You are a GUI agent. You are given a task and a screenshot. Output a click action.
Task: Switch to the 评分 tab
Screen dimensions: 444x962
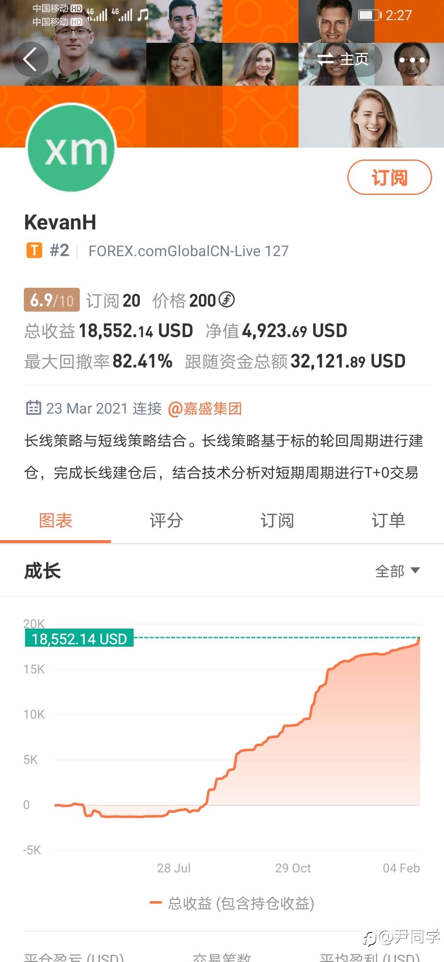pos(166,520)
